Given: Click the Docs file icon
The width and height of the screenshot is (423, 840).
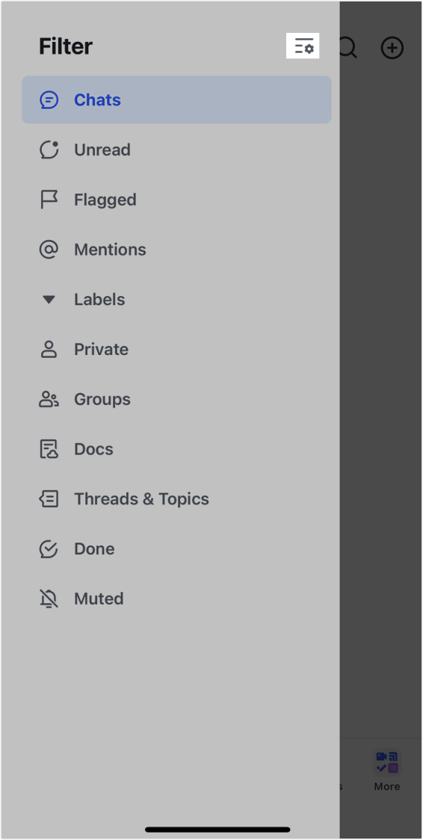Looking at the screenshot, I should click(49, 449).
